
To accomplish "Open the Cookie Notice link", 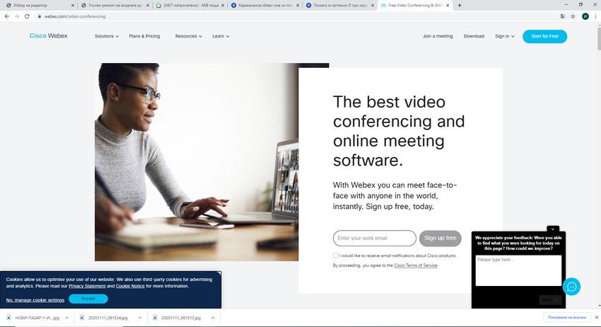I will coord(130,286).
